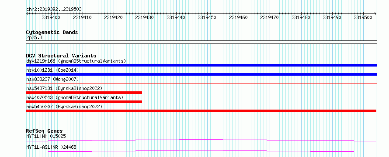389x157 pixels.
Task: Open variant label dgv1219n166 (gnomADStructuralVariants)
Action: point(76,61)
